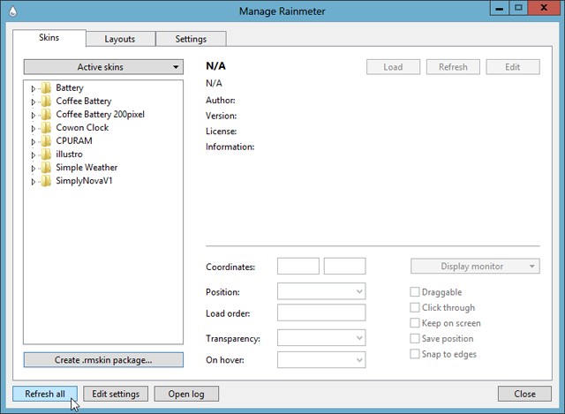This screenshot has height=414, width=565.
Task: Expand the Battery tree node
Action: point(34,88)
